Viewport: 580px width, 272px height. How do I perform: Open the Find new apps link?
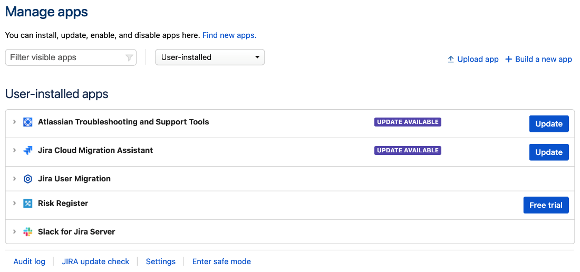coord(229,35)
